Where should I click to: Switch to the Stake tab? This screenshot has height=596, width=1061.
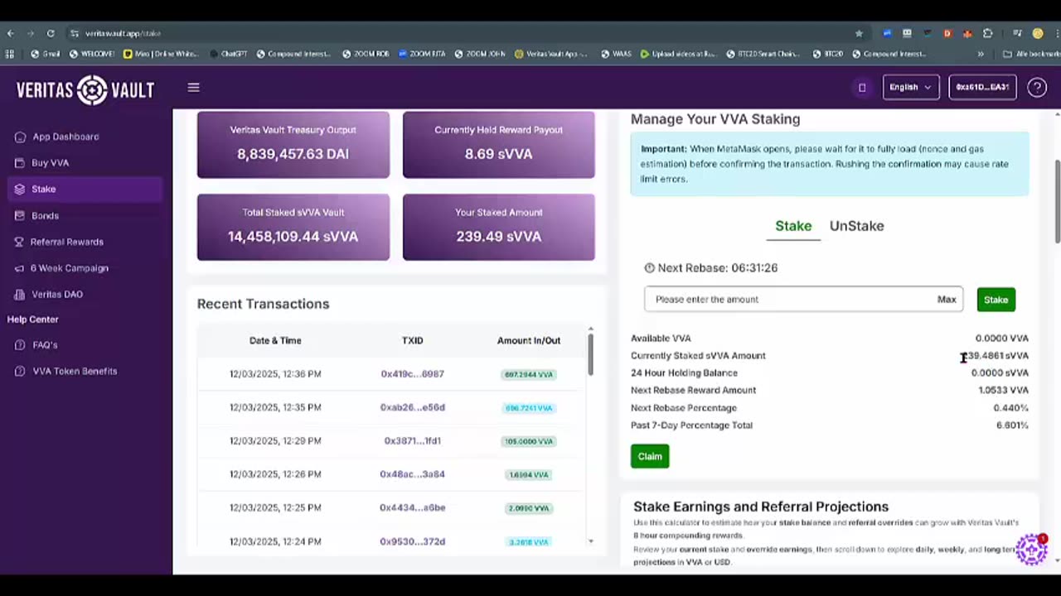(793, 226)
